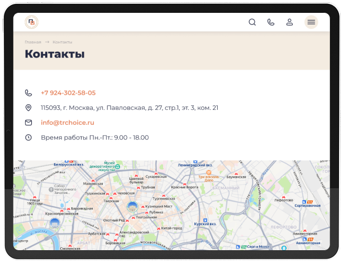Viewport: 344px width, 263px height.
Task: Go to Главная breadcrumb link
Action: (33, 42)
